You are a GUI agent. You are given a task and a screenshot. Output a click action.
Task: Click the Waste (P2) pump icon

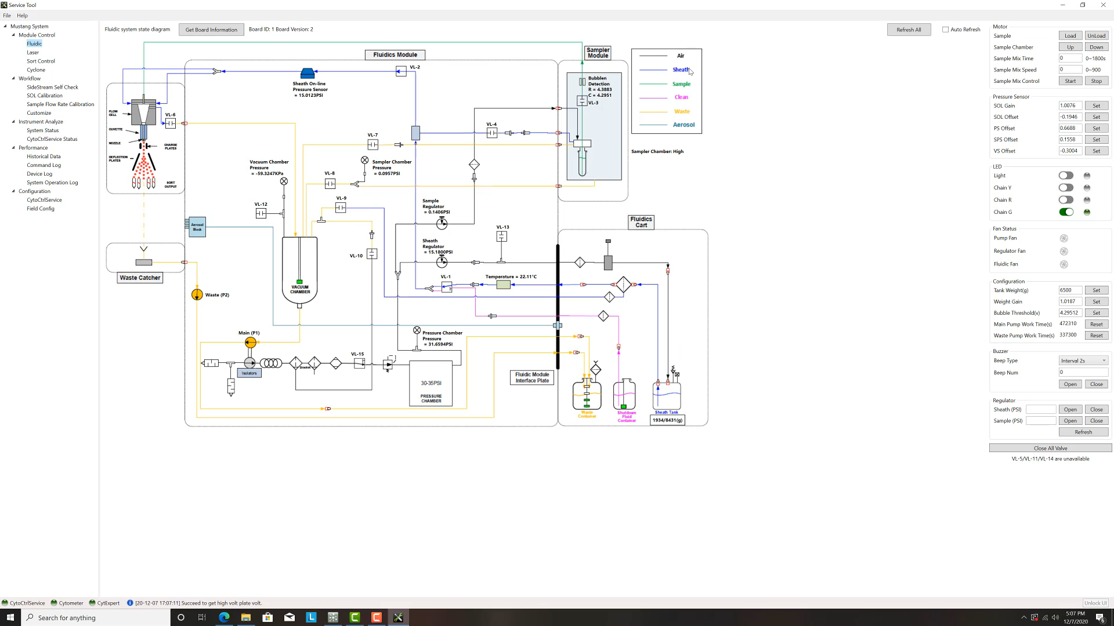point(197,294)
